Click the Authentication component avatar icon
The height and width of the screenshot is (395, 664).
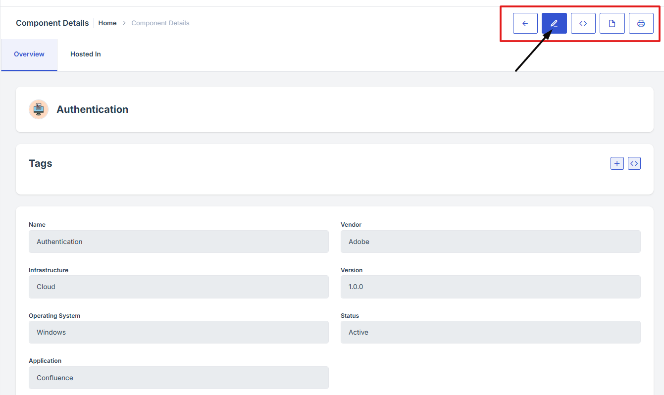(39, 109)
